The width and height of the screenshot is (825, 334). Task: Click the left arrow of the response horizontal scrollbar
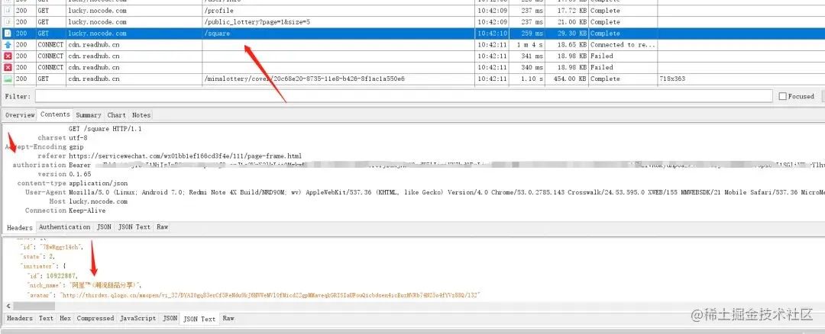click(x=8, y=306)
